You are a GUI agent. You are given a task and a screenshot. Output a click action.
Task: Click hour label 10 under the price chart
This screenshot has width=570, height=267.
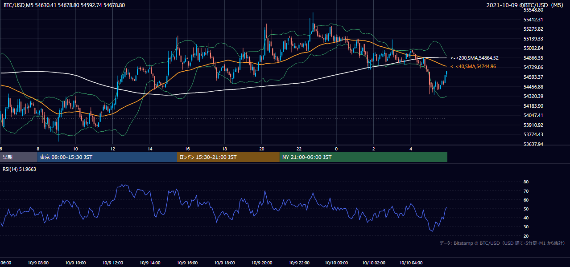click(x=75, y=149)
